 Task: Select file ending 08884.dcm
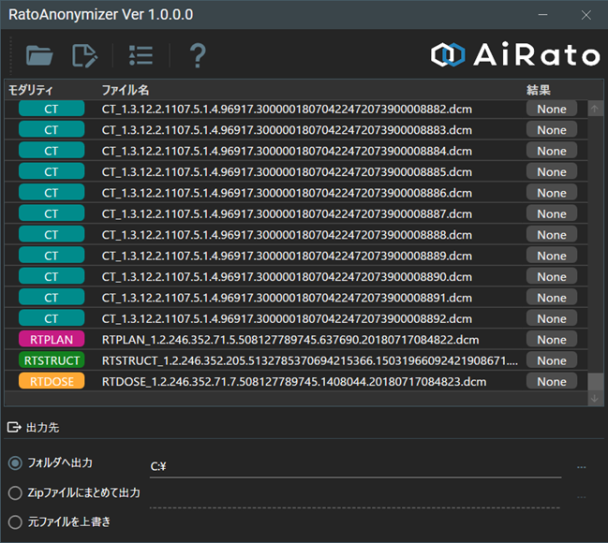coord(287,151)
